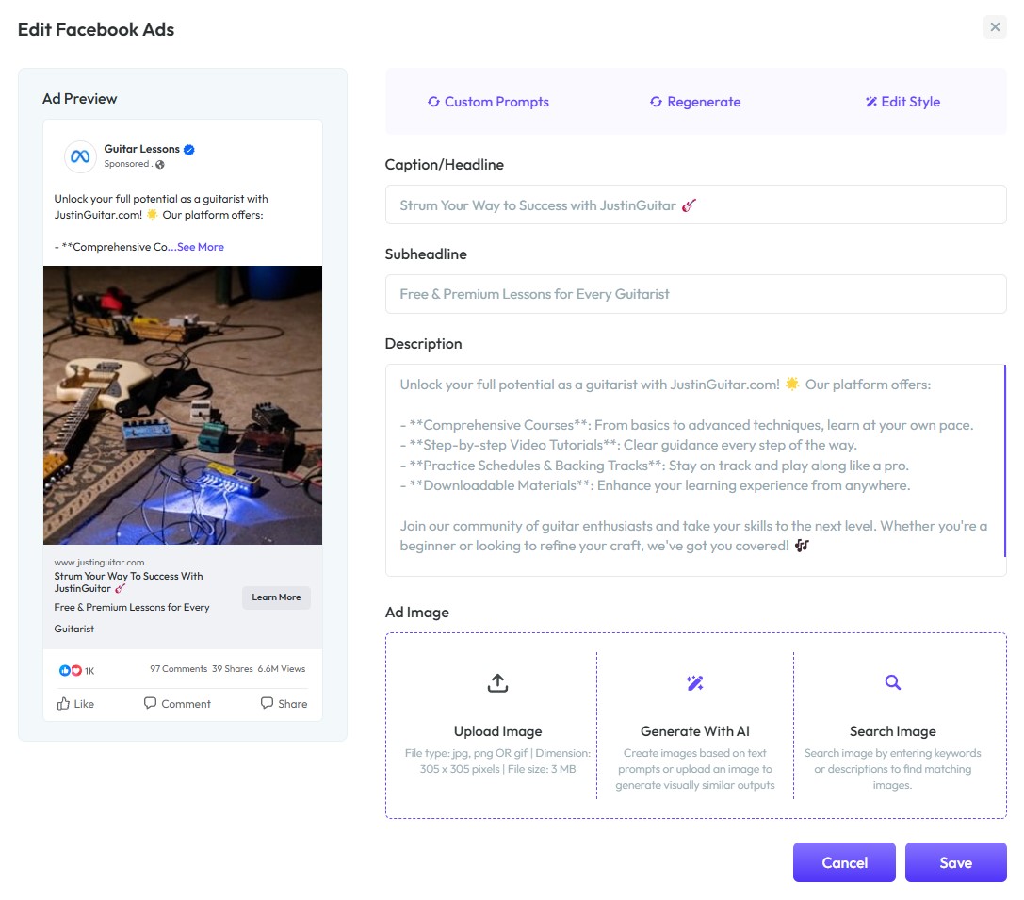Click the thumbs-up Like icon

(x=63, y=703)
